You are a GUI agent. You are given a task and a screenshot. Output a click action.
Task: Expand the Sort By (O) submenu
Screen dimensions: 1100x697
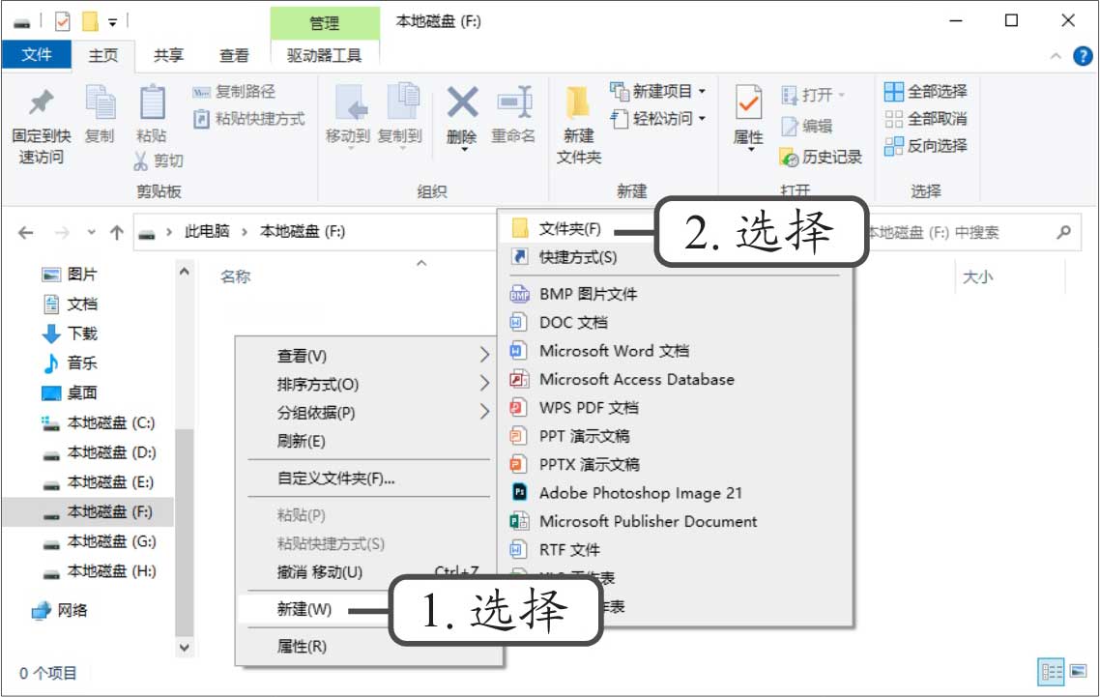point(484,383)
